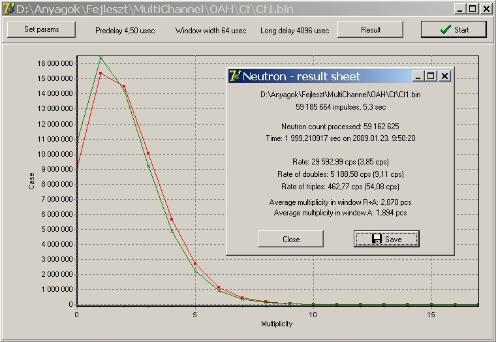This screenshot has width=496, height=342.
Task: Click the Long delay 4096 usec label
Action: [x=294, y=31]
